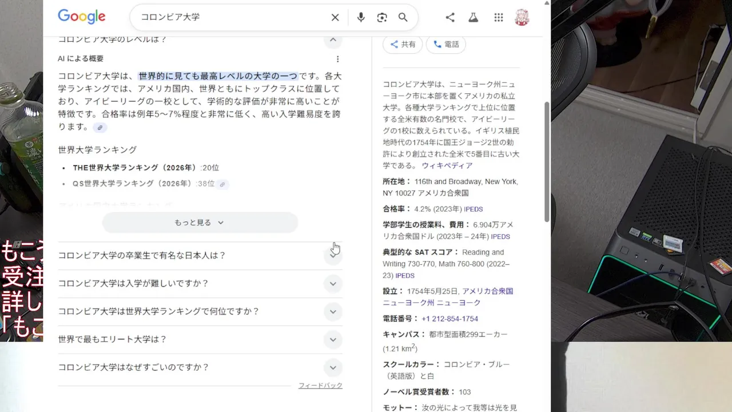Collapse the コロンビア大学のレベルは question
The height and width of the screenshot is (412, 732).
point(333,40)
